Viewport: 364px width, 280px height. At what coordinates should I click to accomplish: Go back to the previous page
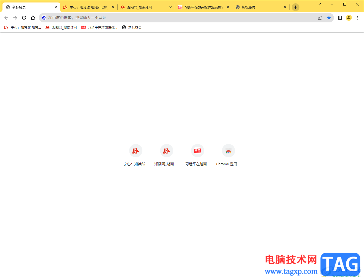tap(6, 18)
